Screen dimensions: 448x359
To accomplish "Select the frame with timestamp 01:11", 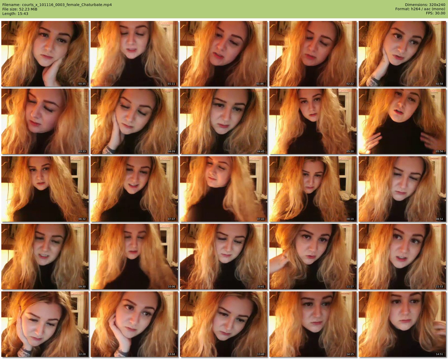I will point(134,54).
